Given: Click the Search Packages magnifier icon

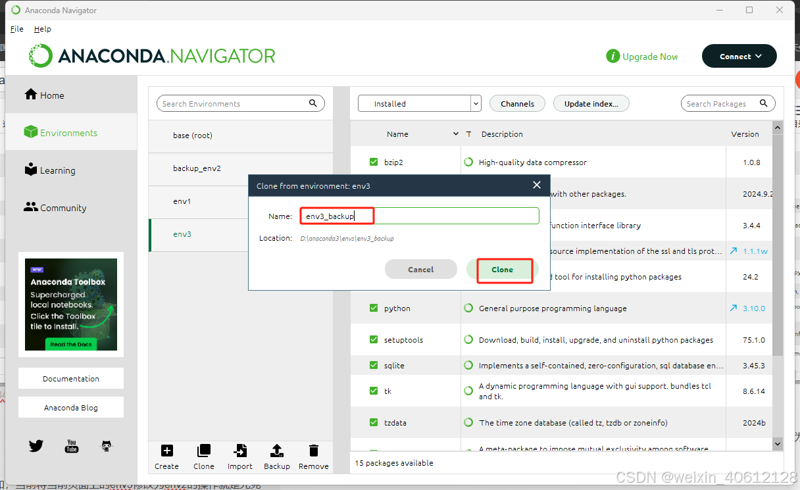Looking at the screenshot, I should (764, 103).
